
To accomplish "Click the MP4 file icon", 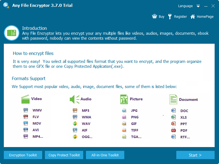I will [x=26, y=136].
